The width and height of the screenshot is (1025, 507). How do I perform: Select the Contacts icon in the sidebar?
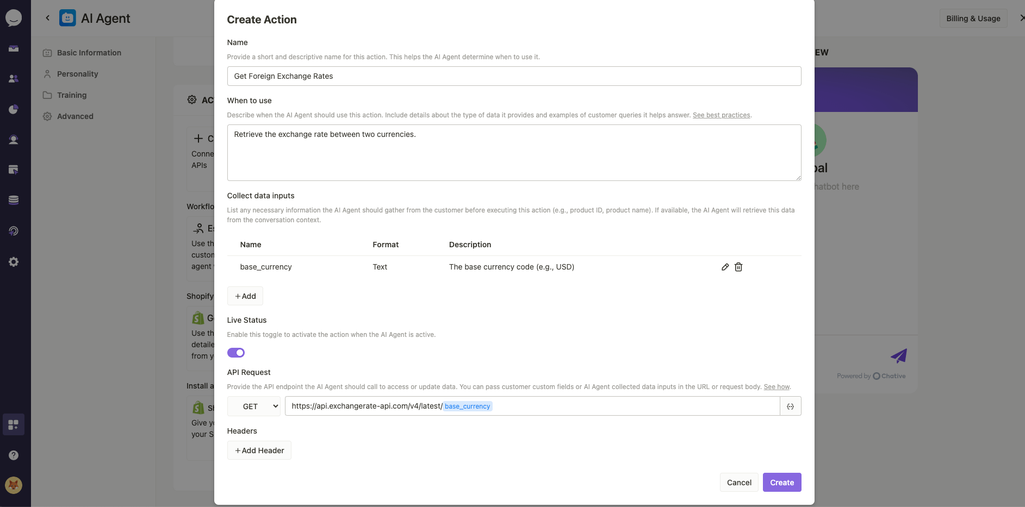(14, 78)
